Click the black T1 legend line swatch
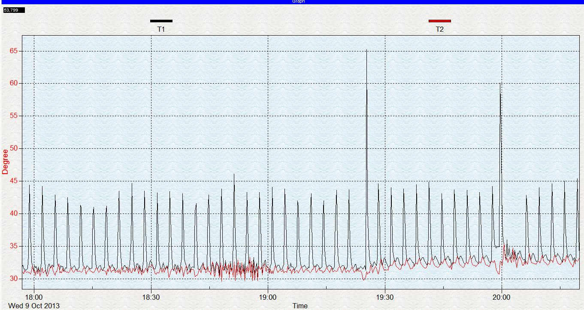This screenshot has width=584, height=310. point(161,21)
